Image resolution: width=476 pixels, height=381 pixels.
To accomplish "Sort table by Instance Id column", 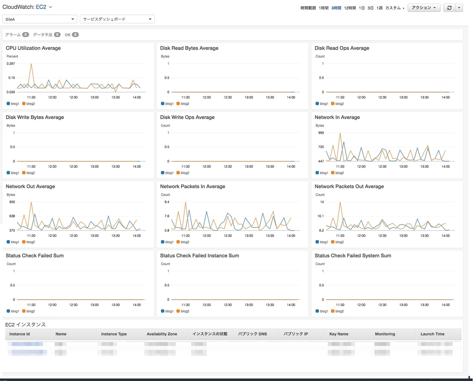I will click(x=28, y=334).
